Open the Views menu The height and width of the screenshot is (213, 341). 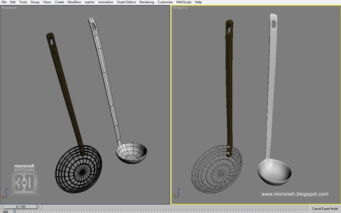click(x=47, y=2)
